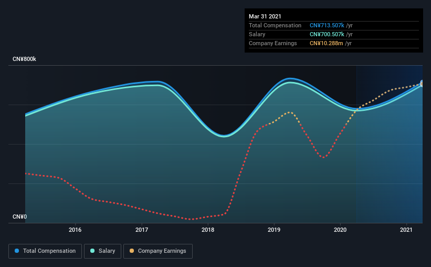Click the 2016 x-axis label
The width and height of the screenshot is (431, 267).
(75, 230)
